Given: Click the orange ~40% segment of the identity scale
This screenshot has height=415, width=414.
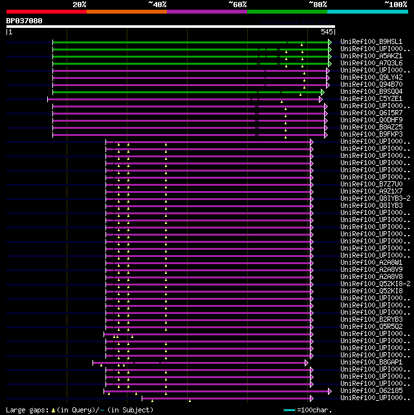Looking at the screenshot, I should point(127,12).
